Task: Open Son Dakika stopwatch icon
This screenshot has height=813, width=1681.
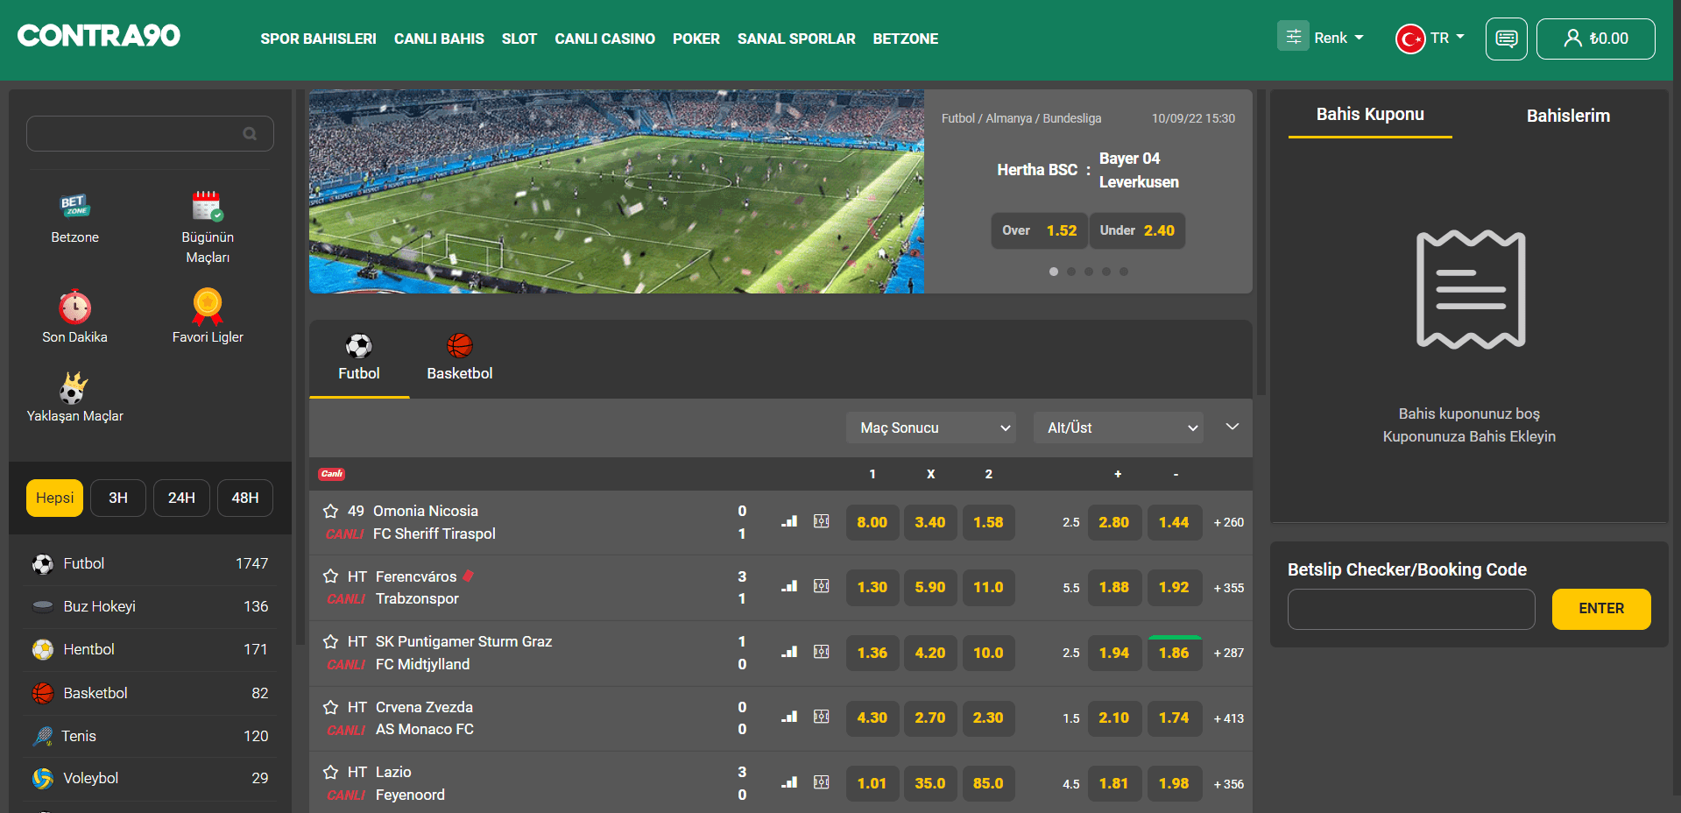Action: pyautogui.click(x=74, y=307)
